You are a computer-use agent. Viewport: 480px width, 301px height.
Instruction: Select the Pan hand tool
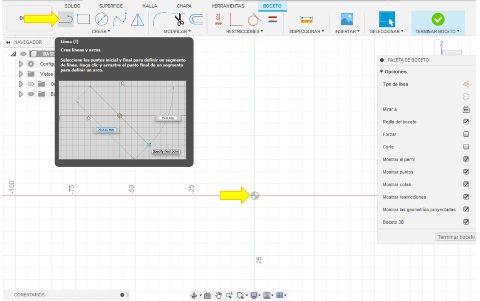(218, 295)
